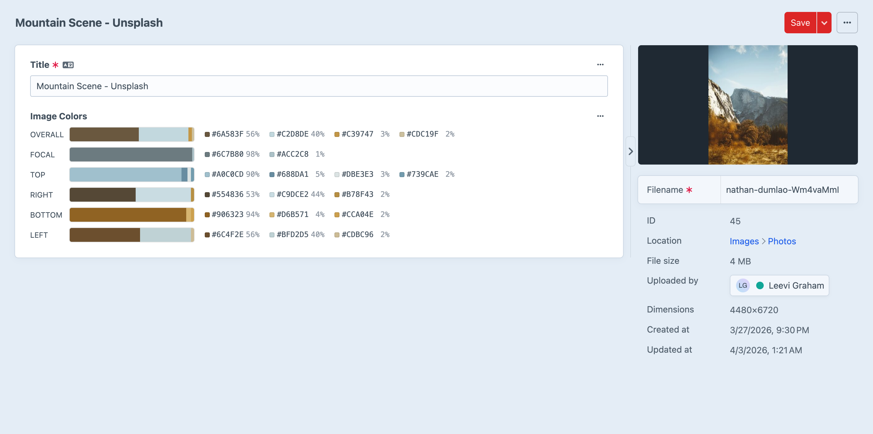Select the #A0C0CD color swatch
Image resolution: width=873 pixels, height=434 pixels.
pos(206,174)
